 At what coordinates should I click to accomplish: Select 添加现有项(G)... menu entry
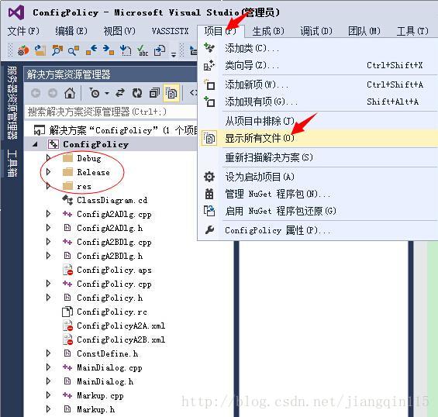coord(317,102)
